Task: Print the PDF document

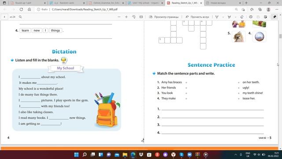Action: coord(251,17)
